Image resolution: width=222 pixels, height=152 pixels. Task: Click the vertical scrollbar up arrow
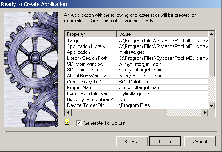tap(211, 34)
